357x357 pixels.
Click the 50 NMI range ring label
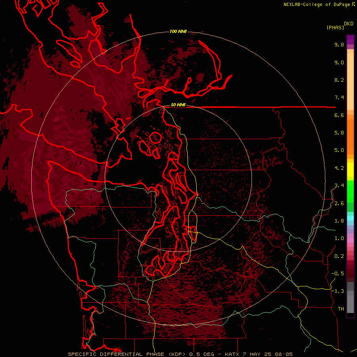(x=178, y=105)
